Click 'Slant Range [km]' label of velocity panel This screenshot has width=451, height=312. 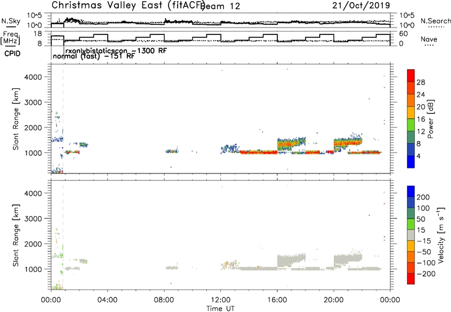[16, 235]
